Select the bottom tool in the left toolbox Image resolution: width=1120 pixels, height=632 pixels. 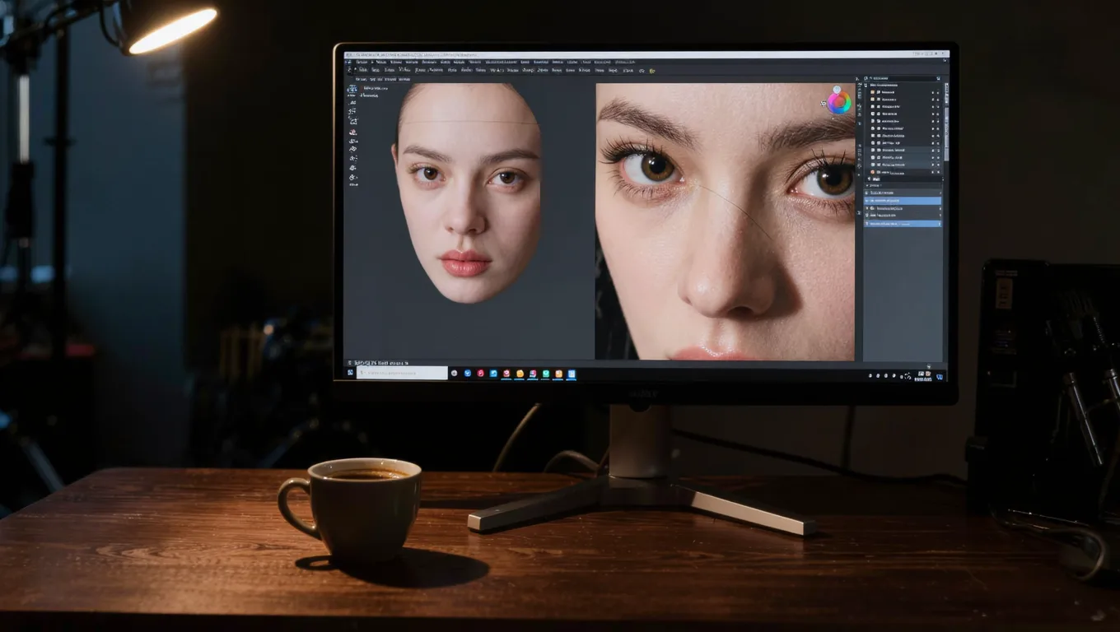coord(352,178)
